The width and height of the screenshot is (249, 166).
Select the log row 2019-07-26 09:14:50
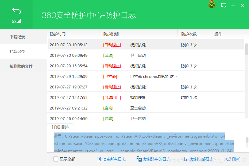coord(146,119)
